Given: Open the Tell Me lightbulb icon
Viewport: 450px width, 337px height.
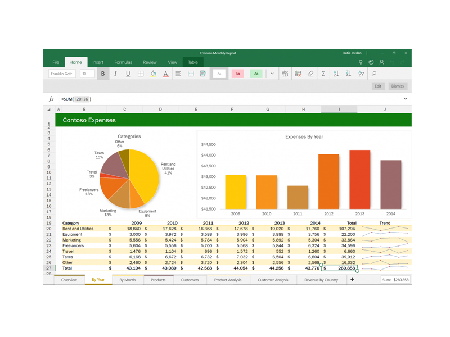Looking at the screenshot, I should click(x=361, y=62).
